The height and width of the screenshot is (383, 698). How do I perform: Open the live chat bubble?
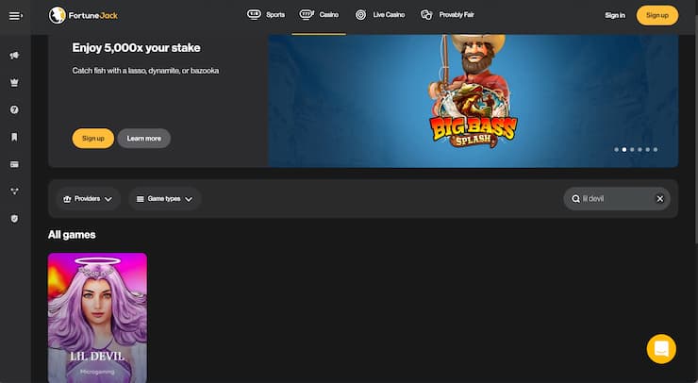(x=661, y=349)
